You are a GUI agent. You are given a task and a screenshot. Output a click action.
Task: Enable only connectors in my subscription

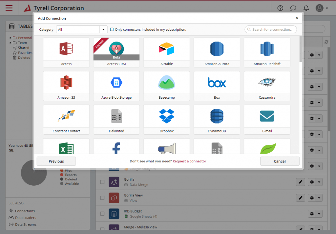click(x=112, y=29)
